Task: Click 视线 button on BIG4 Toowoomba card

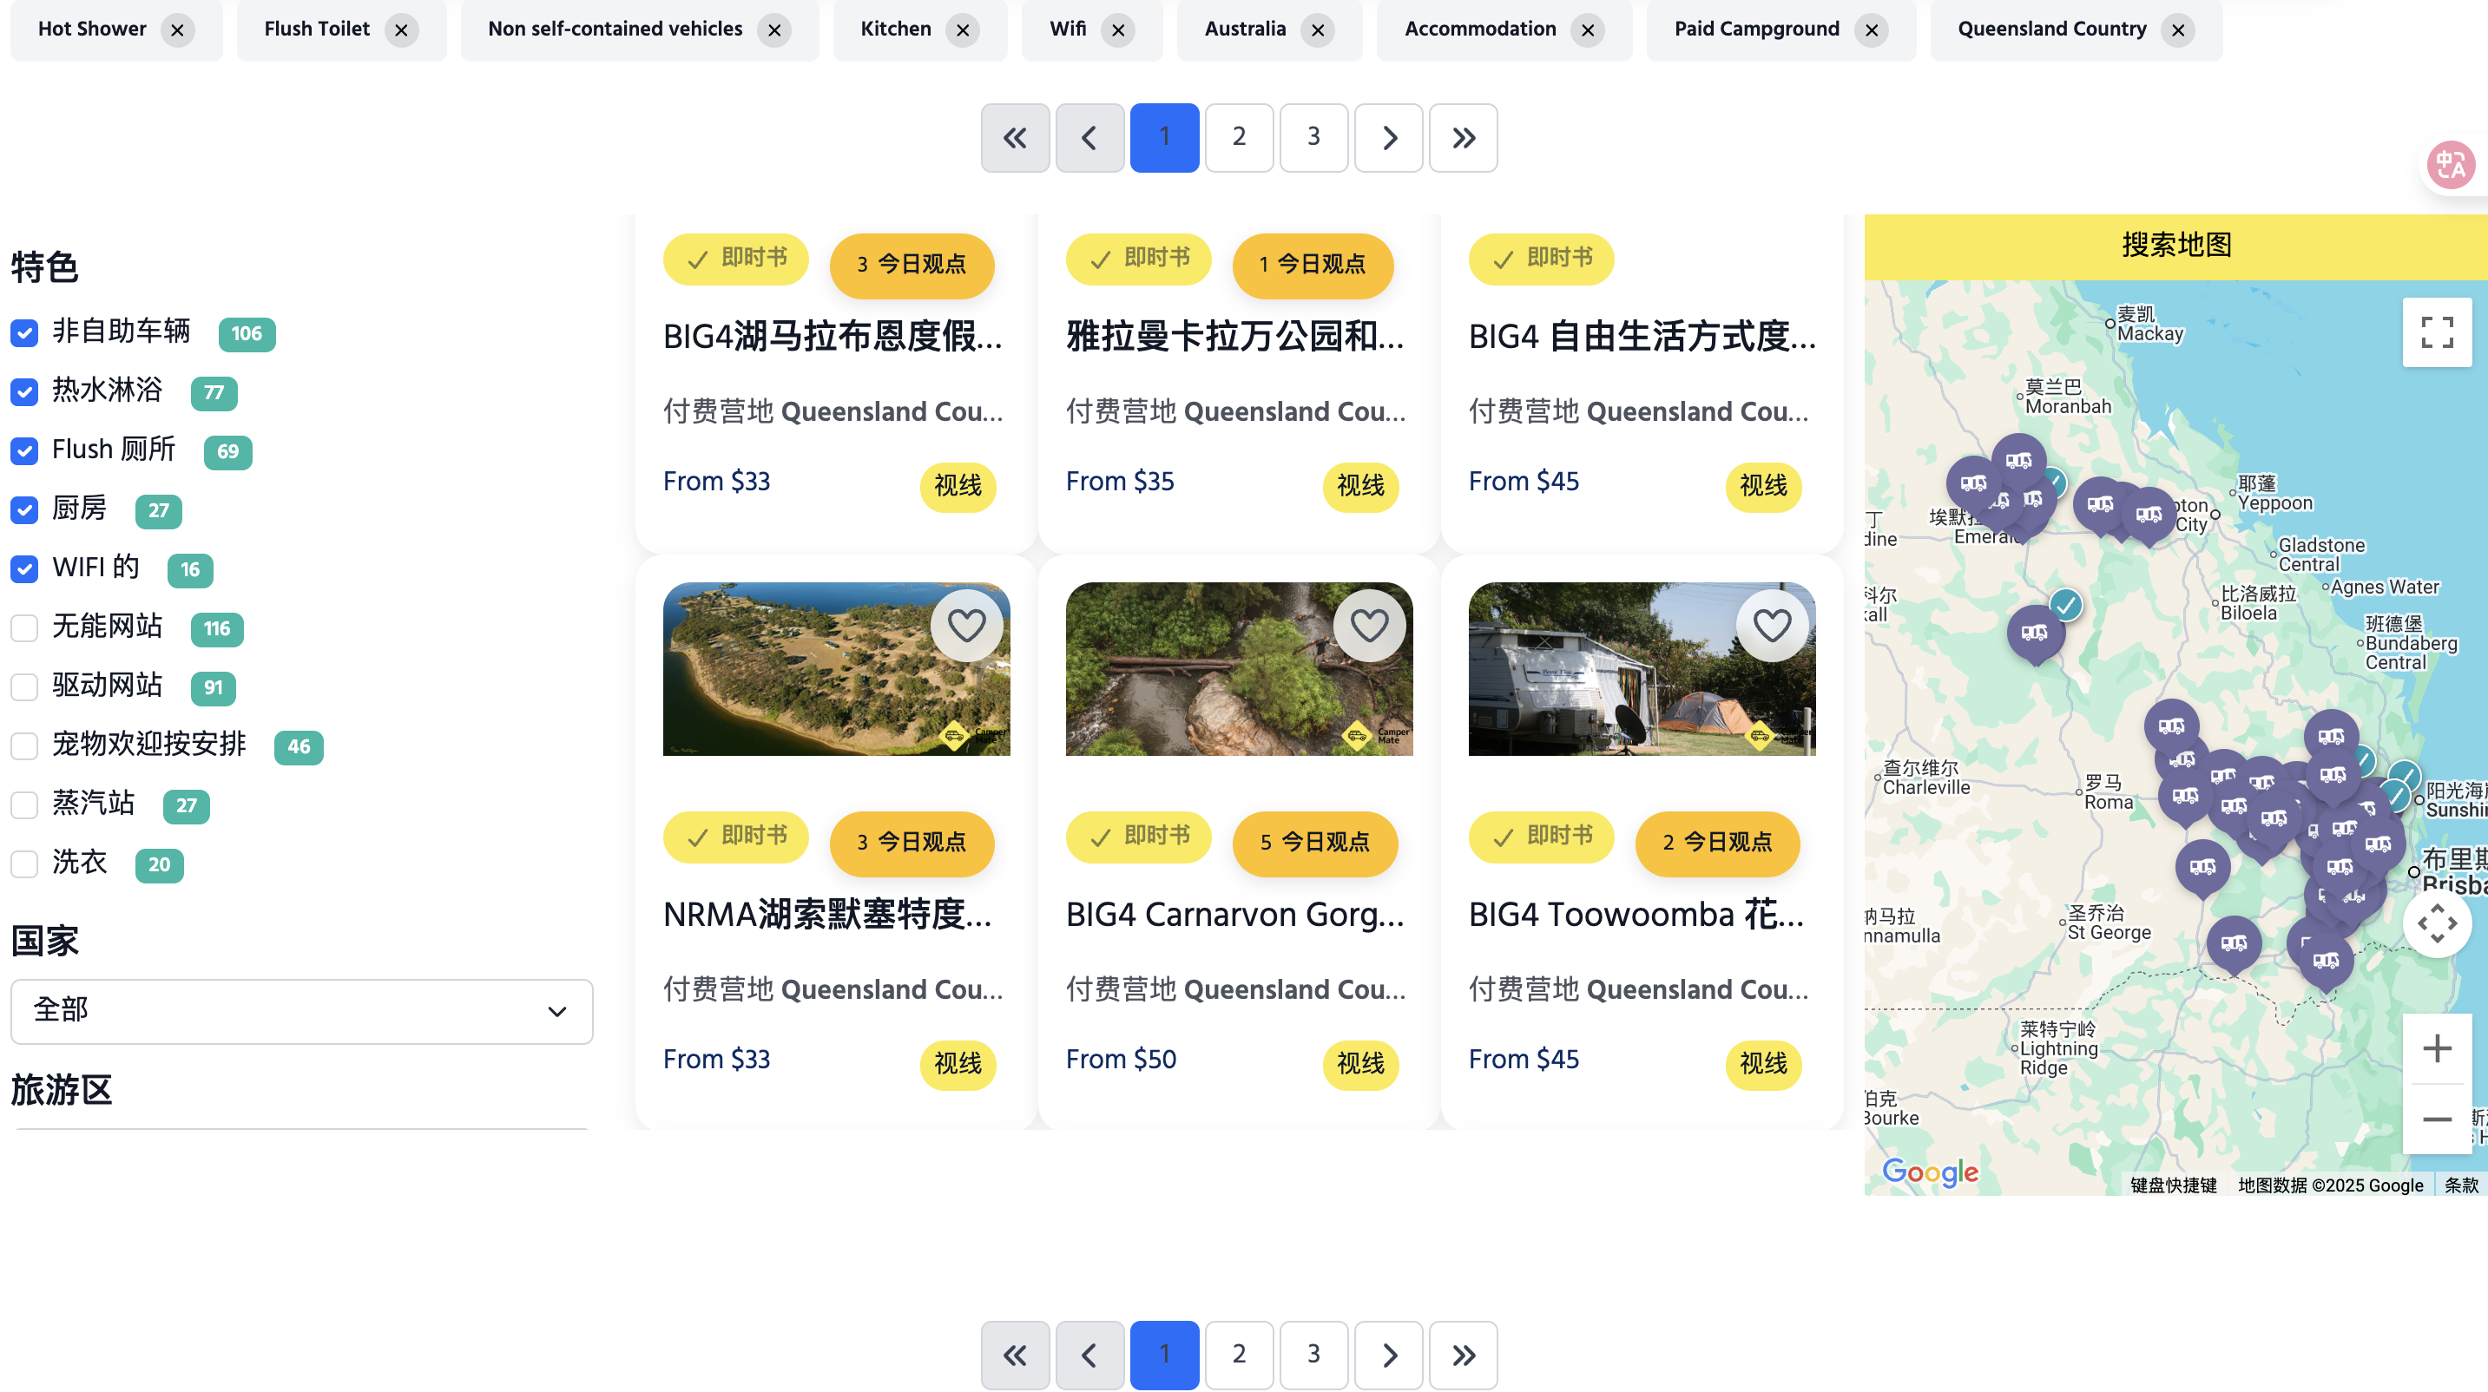Action: tap(1762, 1064)
